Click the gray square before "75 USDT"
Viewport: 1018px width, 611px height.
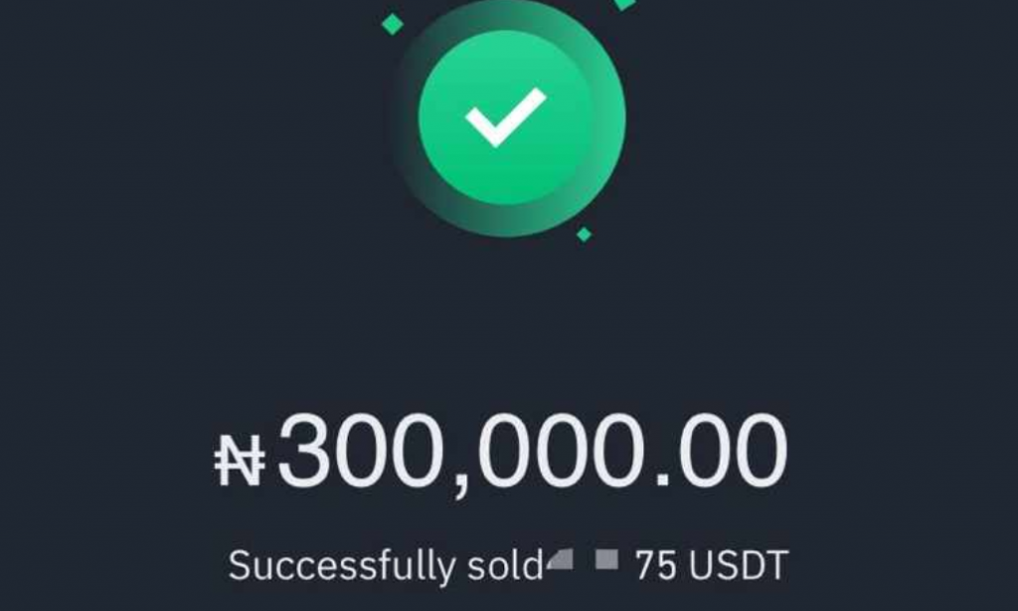coord(605,561)
